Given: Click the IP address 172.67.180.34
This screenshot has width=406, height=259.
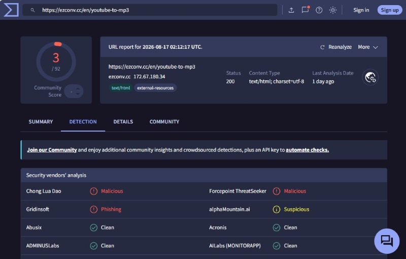Looking at the screenshot, I should click(149, 77).
